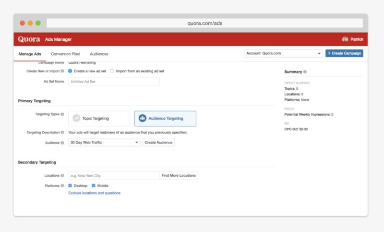This screenshot has height=232, width=384.
Task: Click info icon next to Summary heading
Action: 305,72
